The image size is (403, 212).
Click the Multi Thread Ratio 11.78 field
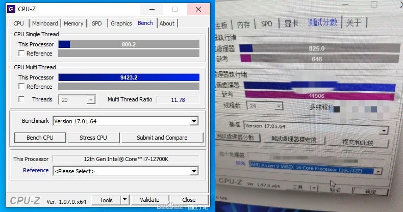point(178,100)
